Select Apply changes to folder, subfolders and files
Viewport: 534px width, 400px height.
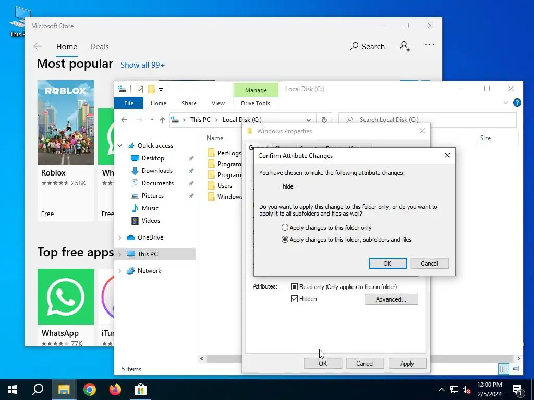click(x=347, y=240)
